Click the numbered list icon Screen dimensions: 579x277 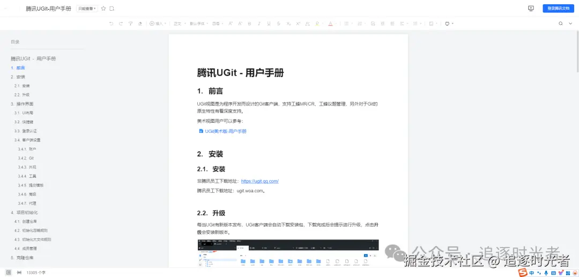(360, 24)
